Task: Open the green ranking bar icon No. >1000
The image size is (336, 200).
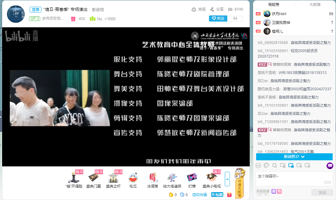Action: [x=92, y=19]
